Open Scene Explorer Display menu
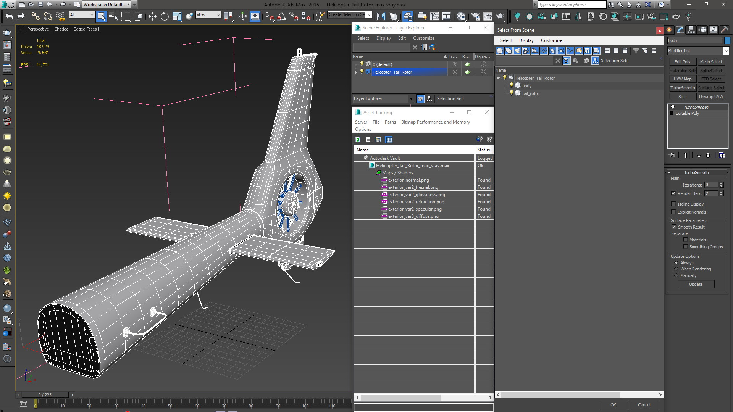Viewport: 733px width, 412px height. [383, 38]
